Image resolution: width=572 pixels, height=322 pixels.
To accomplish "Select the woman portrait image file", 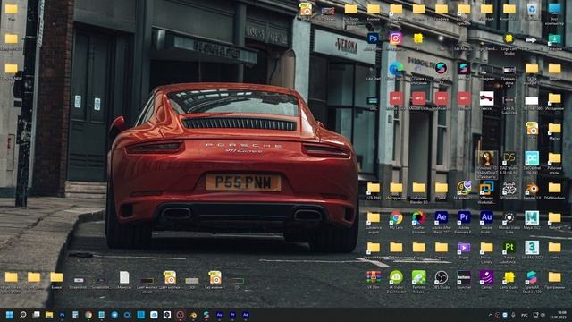I will point(486,158).
